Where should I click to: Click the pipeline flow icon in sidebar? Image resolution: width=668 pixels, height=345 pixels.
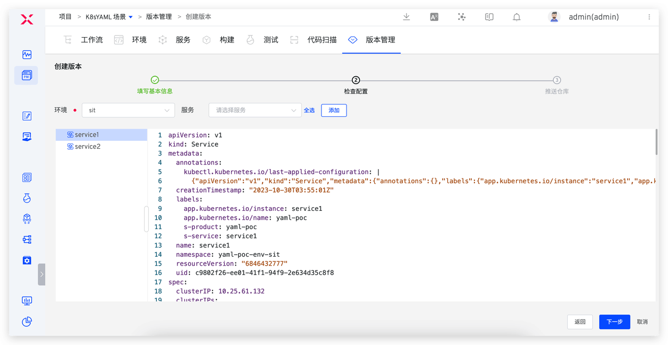pos(27,239)
